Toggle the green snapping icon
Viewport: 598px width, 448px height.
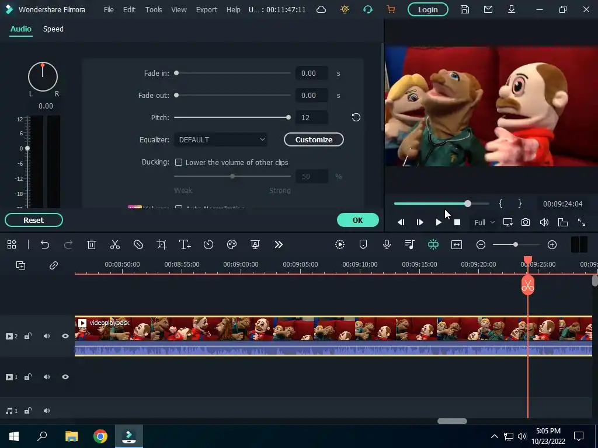(x=433, y=244)
